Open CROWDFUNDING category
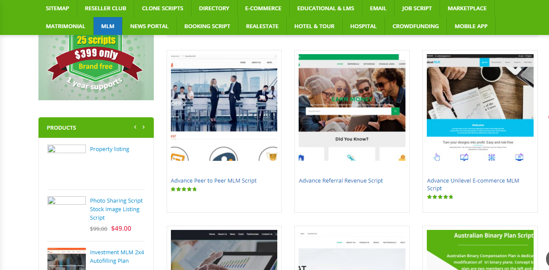This screenshot has height=270, width=549. 416,26
